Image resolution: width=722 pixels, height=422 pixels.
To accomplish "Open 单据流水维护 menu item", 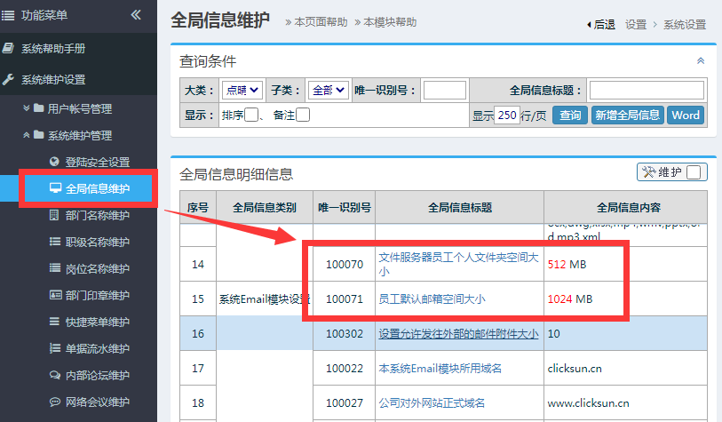I will 98,349.
